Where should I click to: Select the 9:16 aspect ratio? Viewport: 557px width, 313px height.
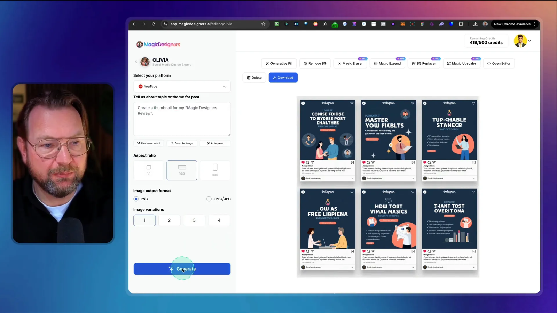click(x=215, y=170)
